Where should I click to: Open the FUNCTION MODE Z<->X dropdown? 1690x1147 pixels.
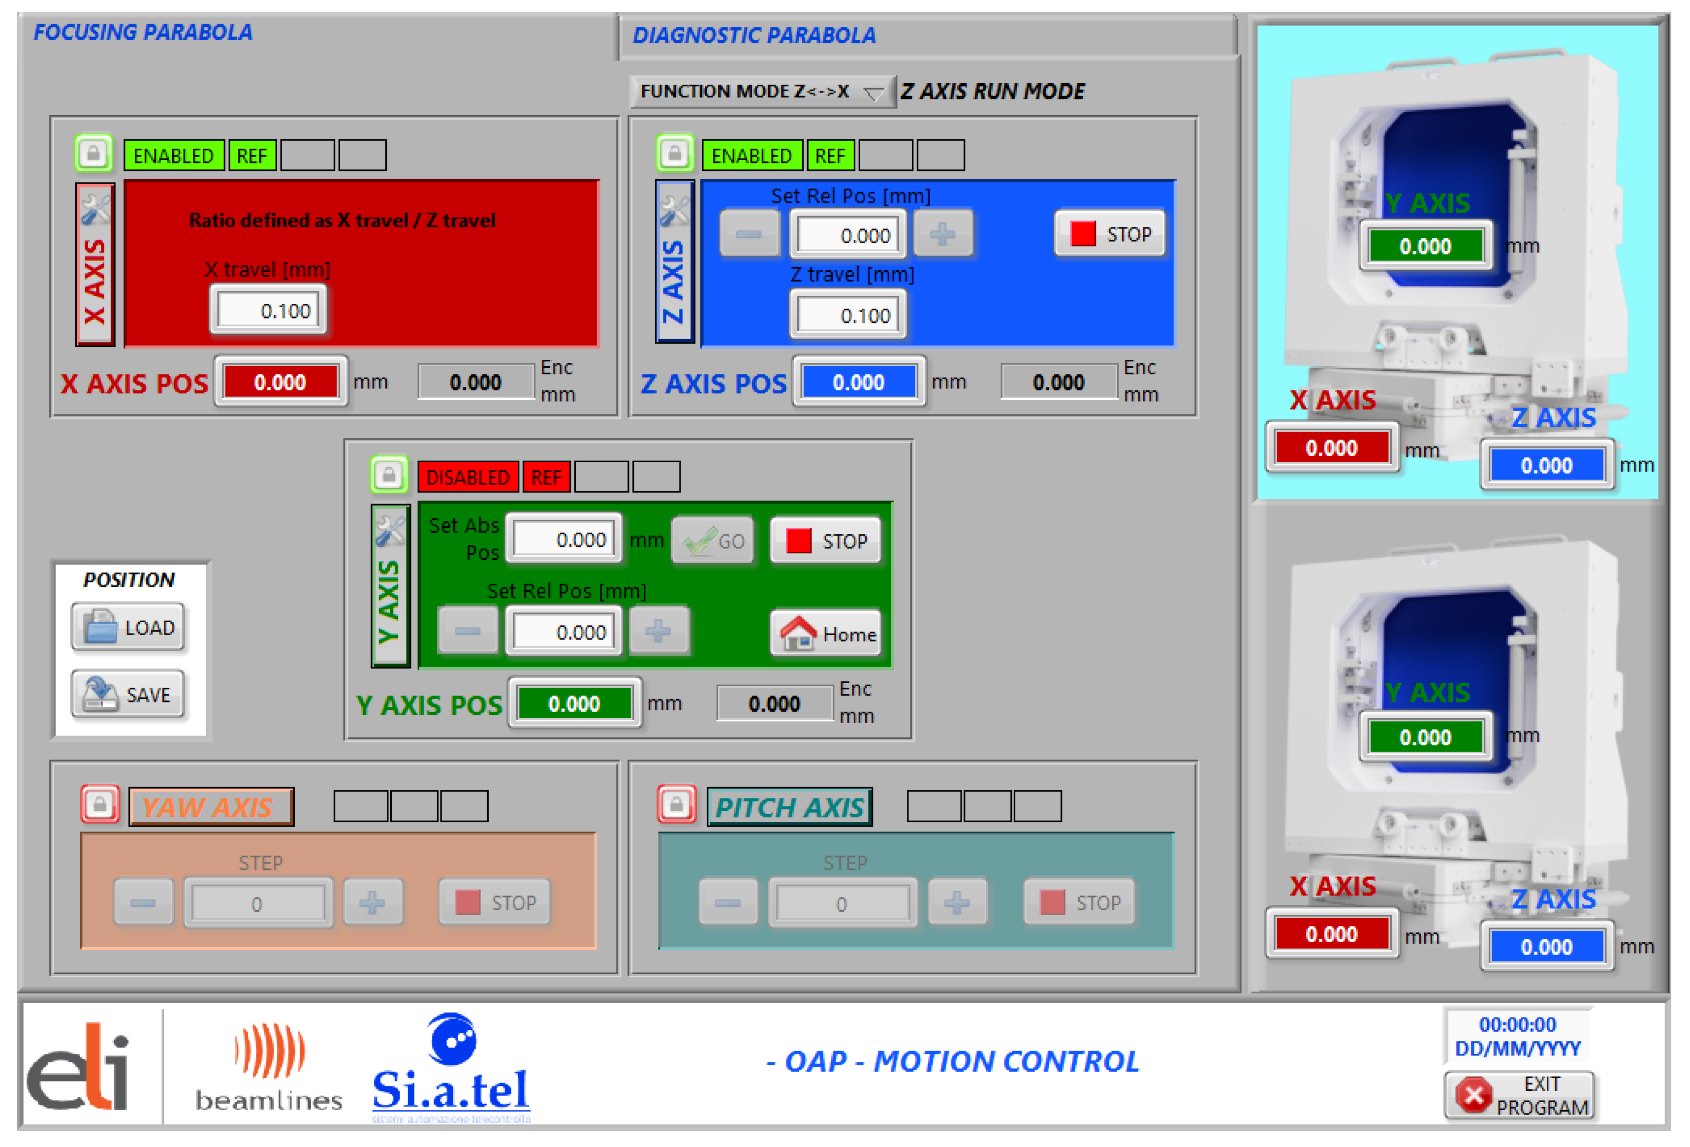coord(761,92)
